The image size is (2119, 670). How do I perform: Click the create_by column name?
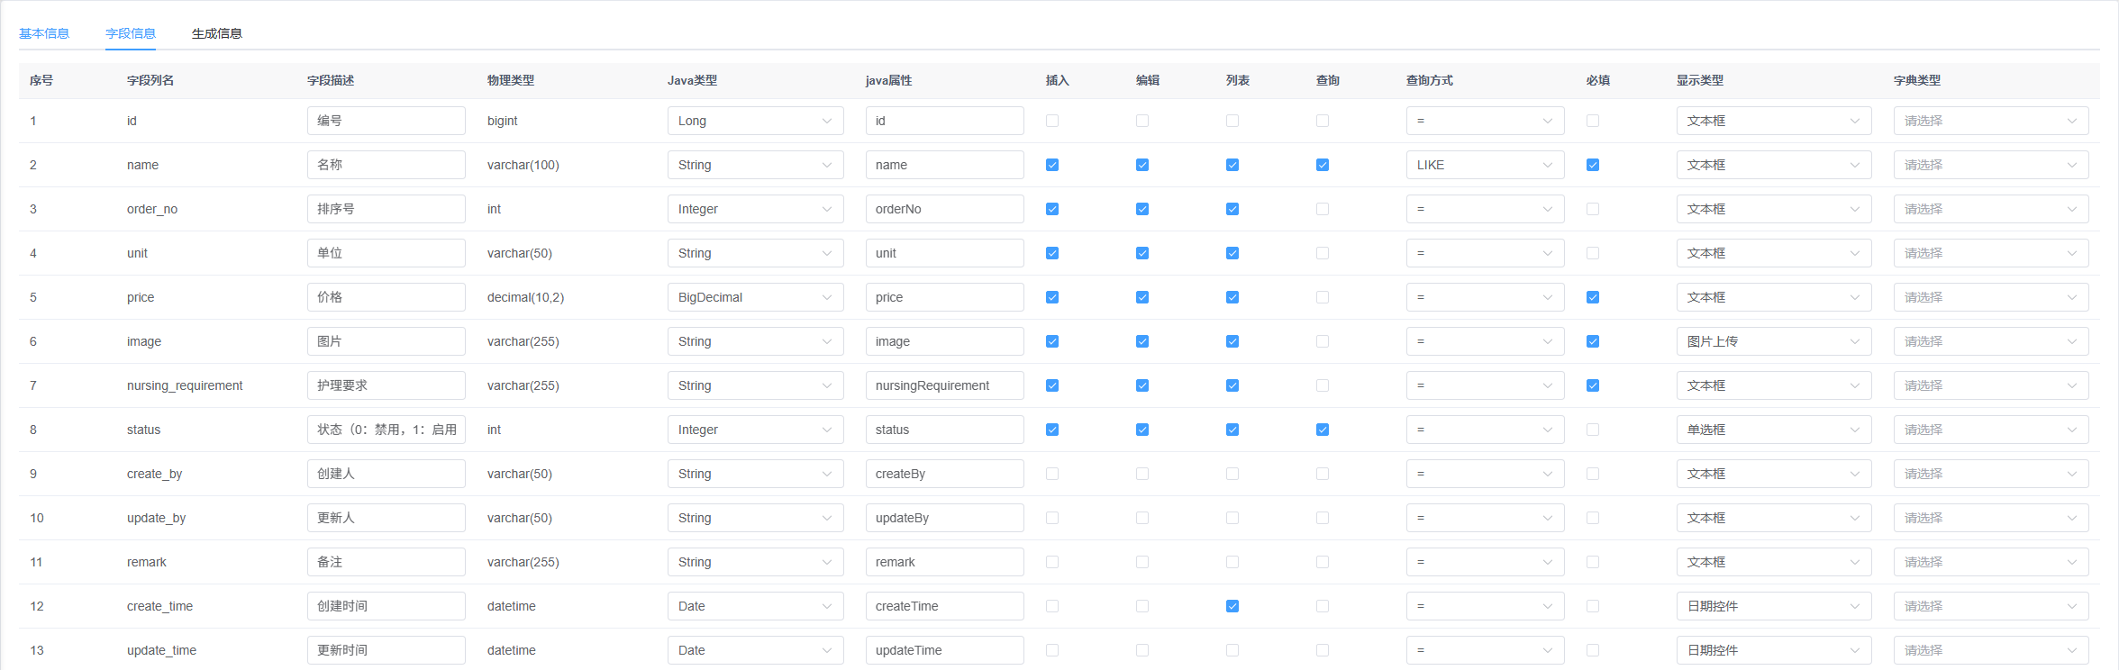pyautogui.click(x=154, y=474)
